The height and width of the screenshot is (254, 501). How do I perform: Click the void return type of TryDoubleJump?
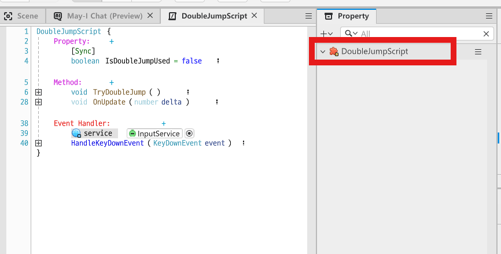[x=79, y=92]
